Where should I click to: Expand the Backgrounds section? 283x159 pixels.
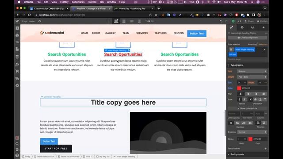click(x=237, y=154)
